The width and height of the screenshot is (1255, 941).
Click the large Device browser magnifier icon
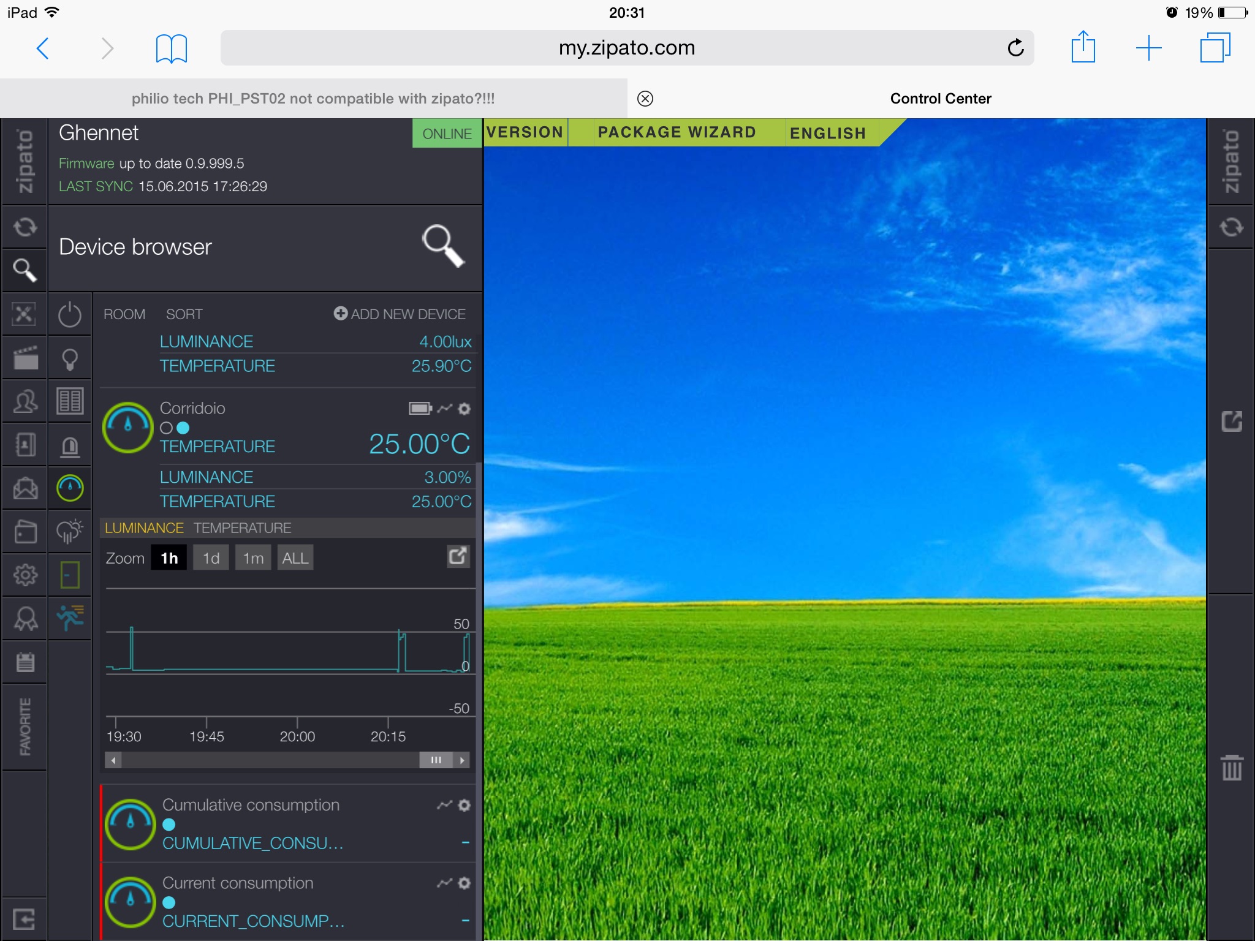(444, 246)
